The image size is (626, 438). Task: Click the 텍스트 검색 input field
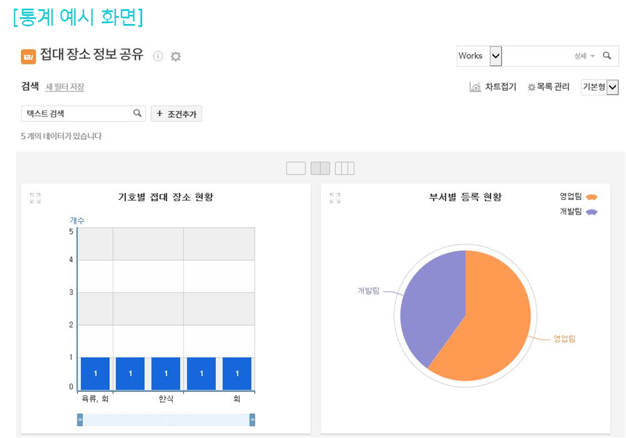tap(77, 113)
